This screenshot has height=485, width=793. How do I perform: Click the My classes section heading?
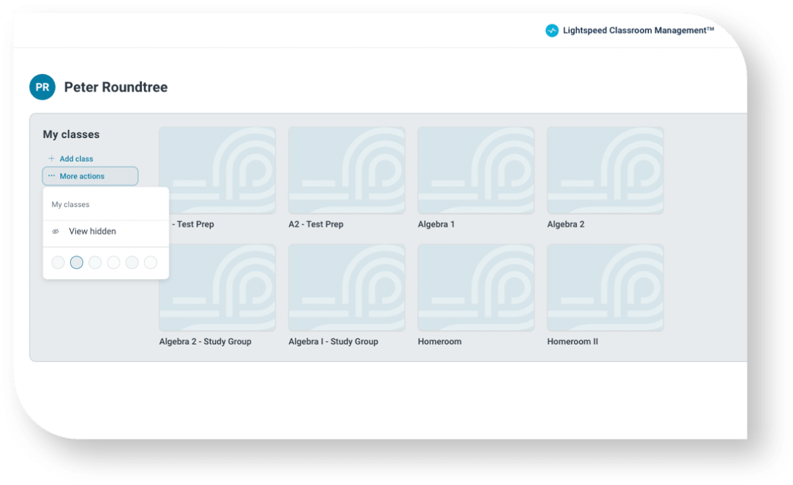[x=70, y=134]
